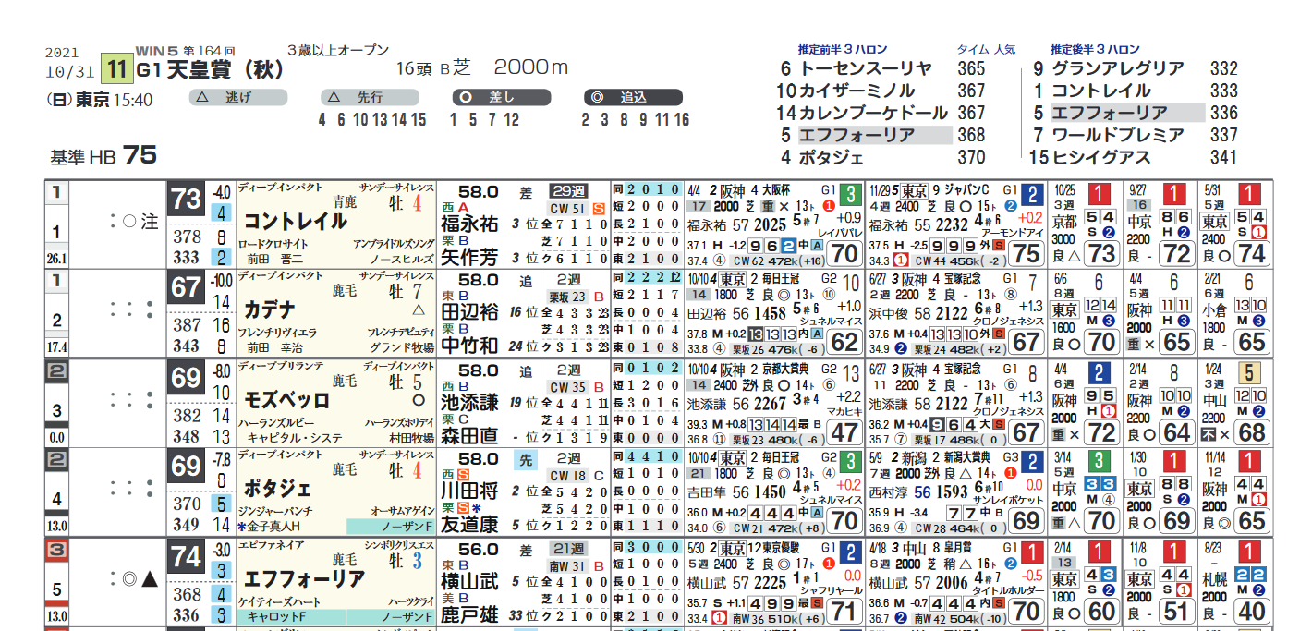Click trainer 森田直
The width and height of the screenshot is (1300, 631).
coord(469,437)
